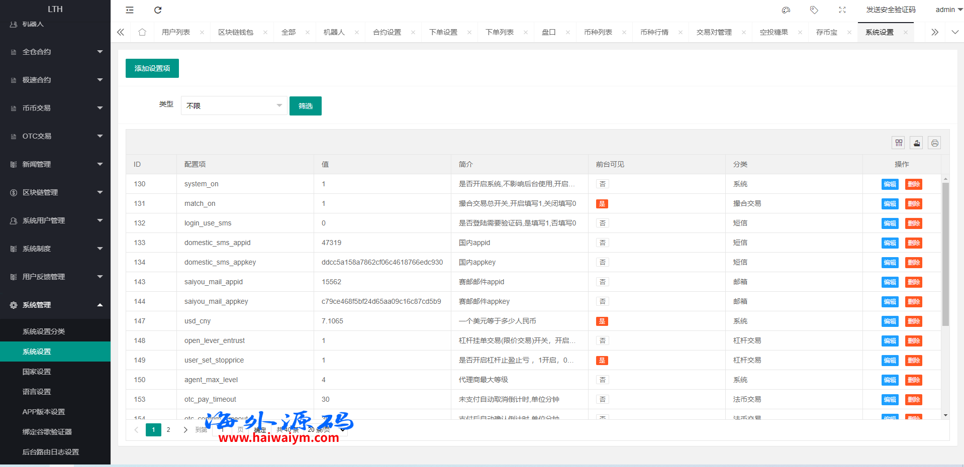Toggle frontend visibility for system_on row
Viewport: 964px width, 467px height.
[602, 184]
